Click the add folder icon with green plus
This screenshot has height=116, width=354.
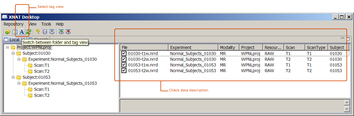pos(8,32)
